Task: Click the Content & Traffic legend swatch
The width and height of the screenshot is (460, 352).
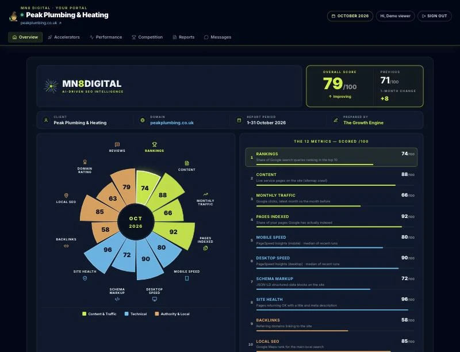Action: click(x=85, y=314)
